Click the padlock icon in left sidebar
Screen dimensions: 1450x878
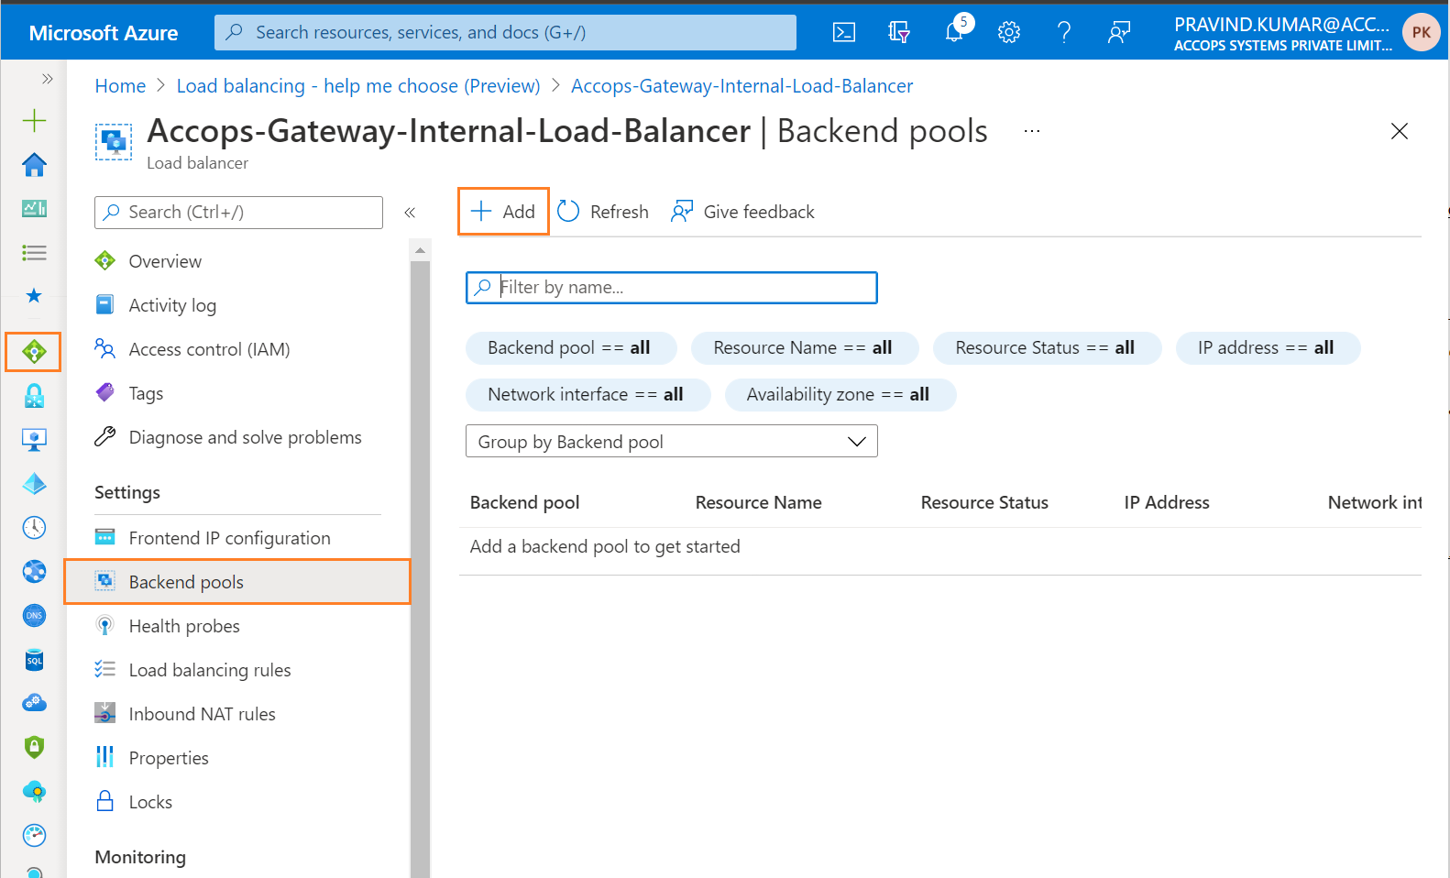click(x=34, y=395)
